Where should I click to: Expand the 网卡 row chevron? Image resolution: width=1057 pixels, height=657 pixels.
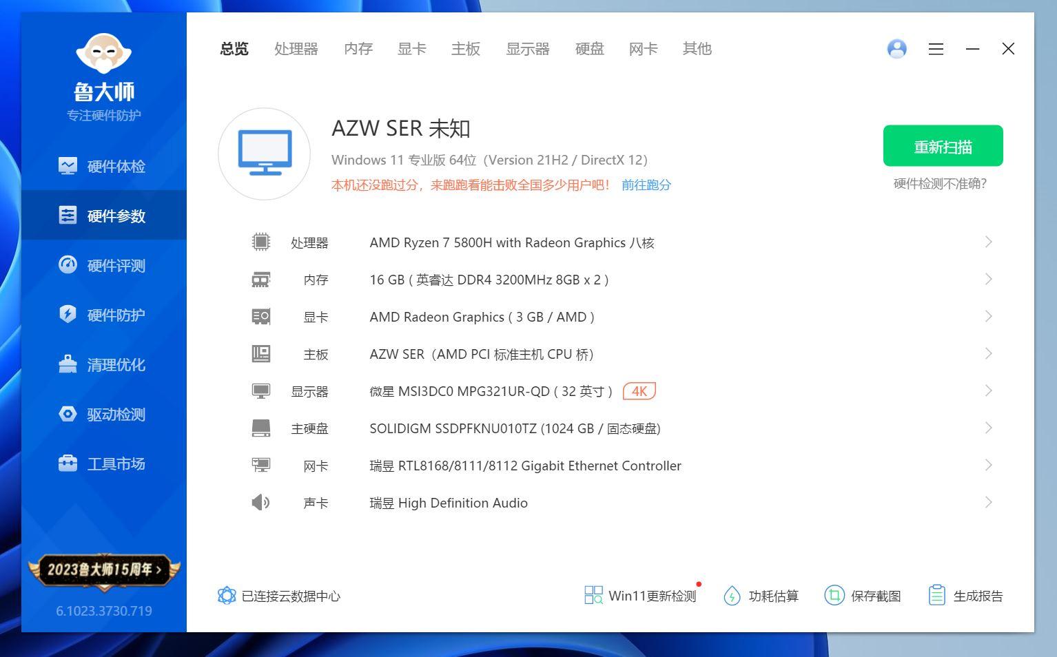coord(988,465)
